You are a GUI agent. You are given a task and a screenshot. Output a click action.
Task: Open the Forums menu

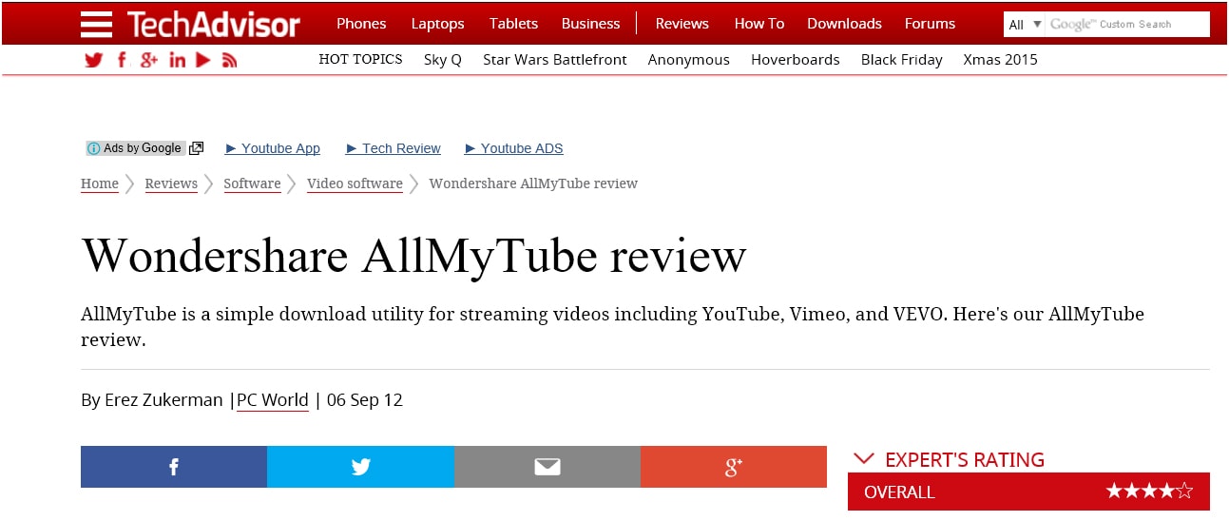(930, 24)
